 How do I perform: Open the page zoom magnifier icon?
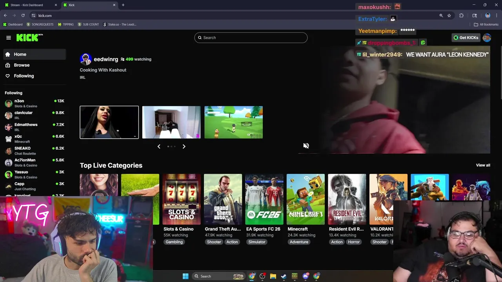441,16
